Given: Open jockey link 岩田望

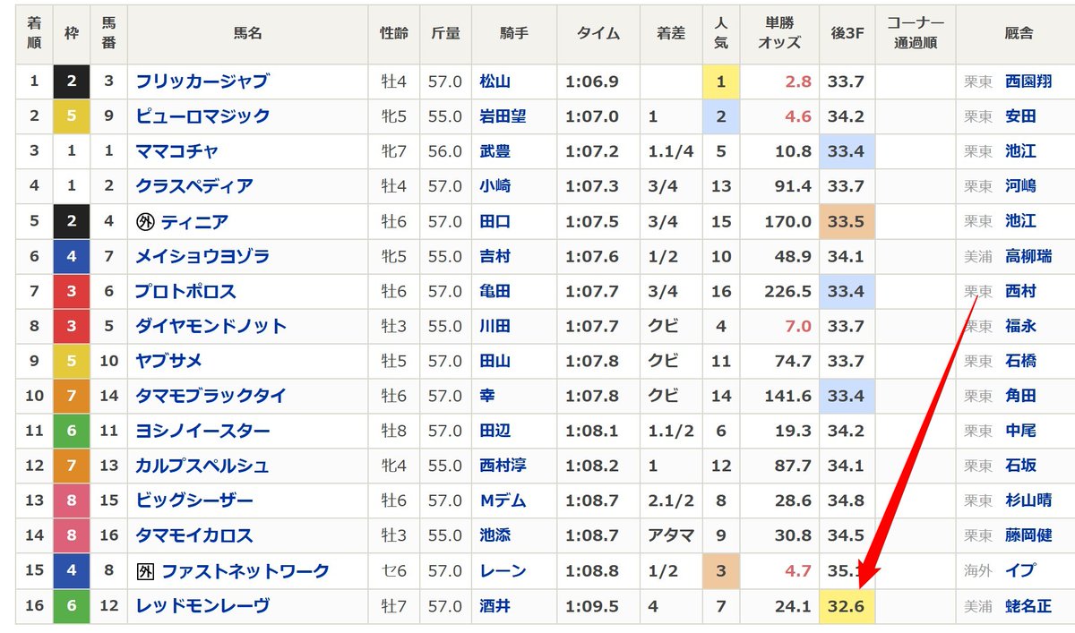Looking at the screenshot, I should [503, 116].
